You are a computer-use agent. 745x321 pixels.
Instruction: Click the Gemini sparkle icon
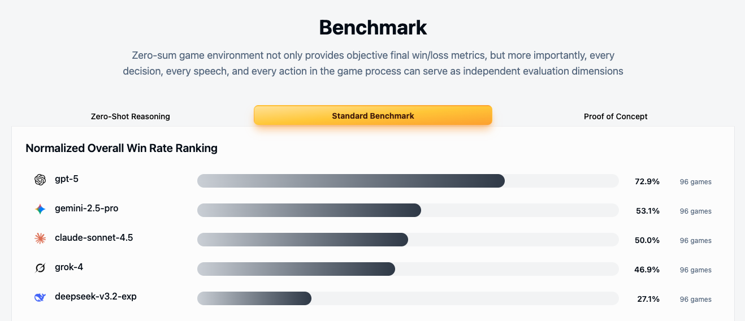coord(40,209)
